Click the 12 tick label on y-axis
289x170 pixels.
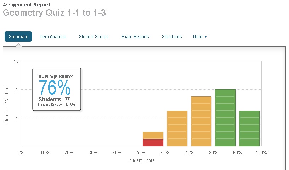pyautogui.click(x=16, y=61)
